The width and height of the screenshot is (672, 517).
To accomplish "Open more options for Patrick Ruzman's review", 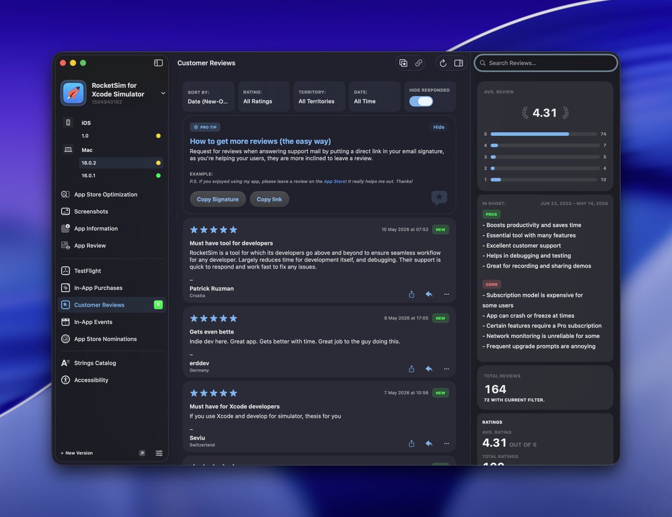I will tap(446, 294).
